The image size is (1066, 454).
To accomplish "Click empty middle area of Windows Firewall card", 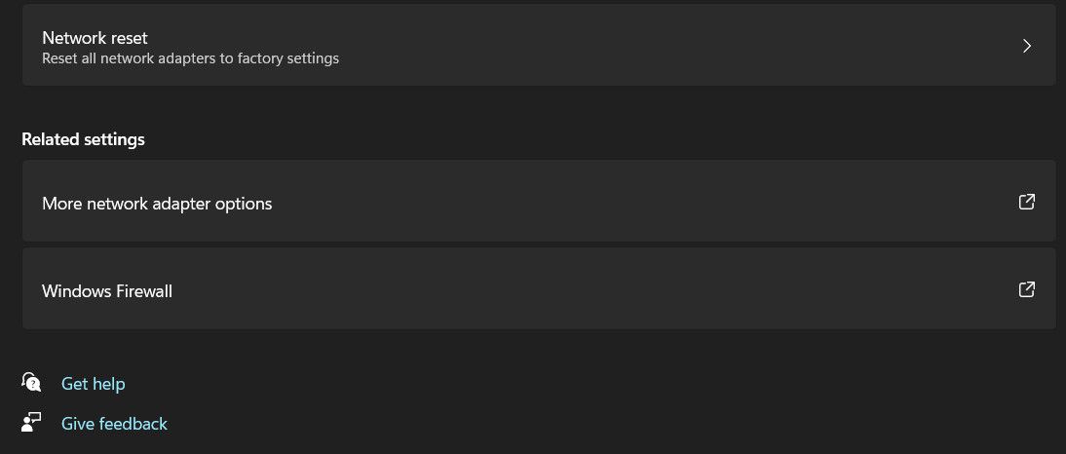I will coord(585,290).
